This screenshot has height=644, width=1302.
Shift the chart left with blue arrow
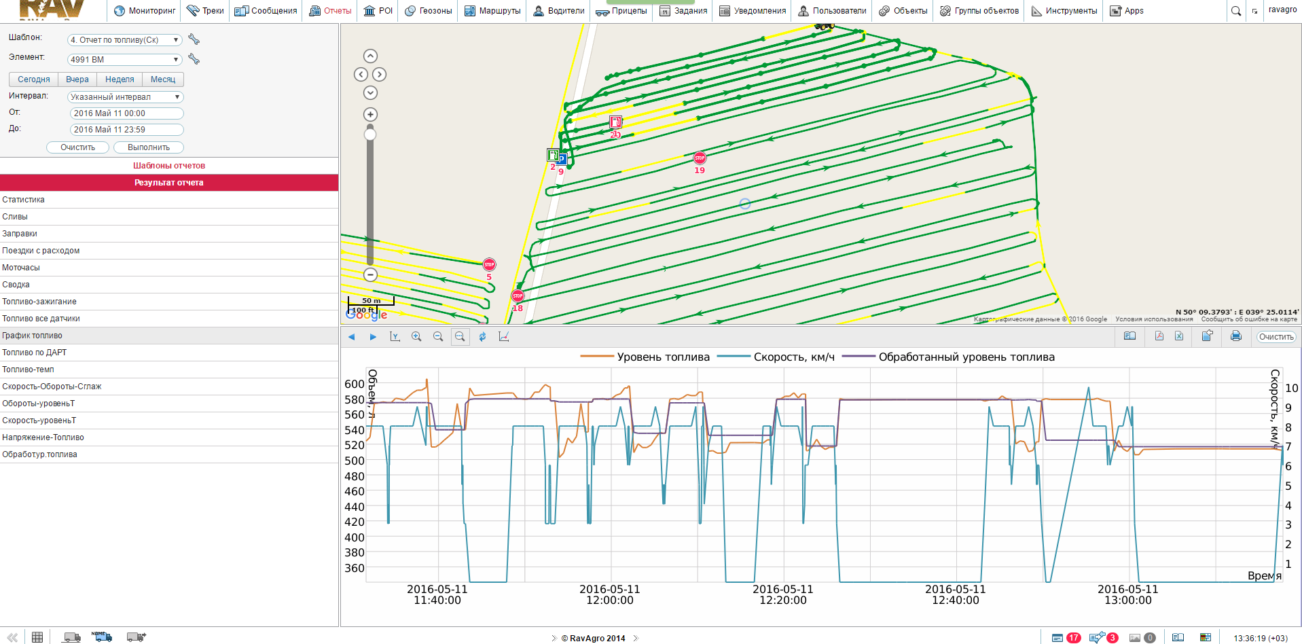[351, 337]
